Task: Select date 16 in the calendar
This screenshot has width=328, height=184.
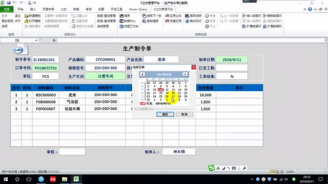Action: pyautogui.click(x=148, y=93)
